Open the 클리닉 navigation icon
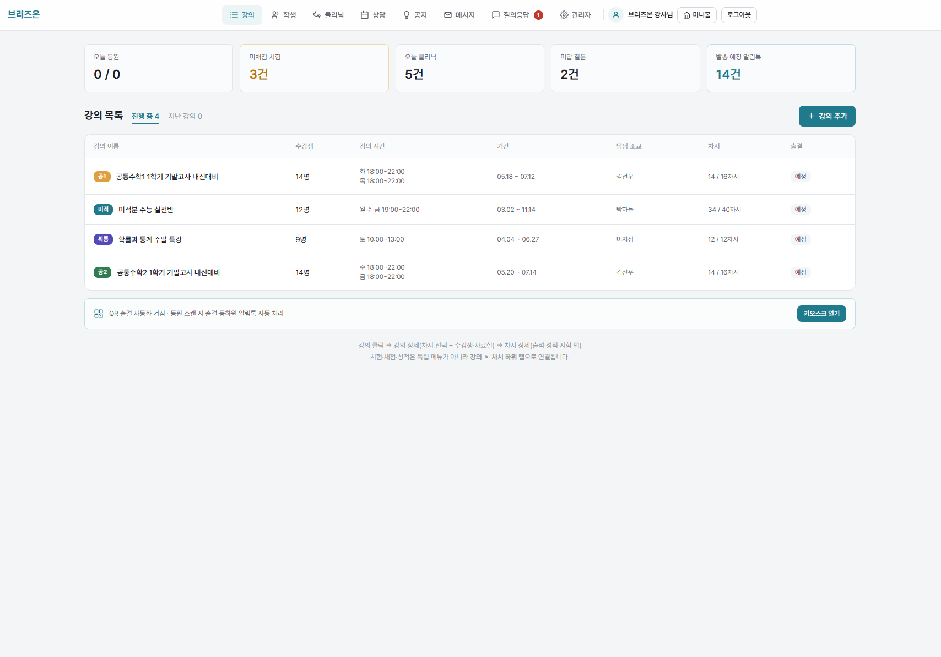 [317, 15]
